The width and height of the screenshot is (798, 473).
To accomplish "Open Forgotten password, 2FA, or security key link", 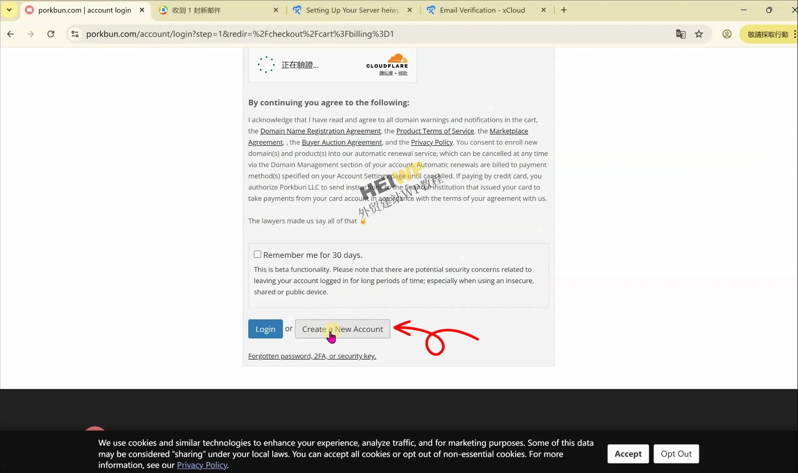I will [312, 356].
